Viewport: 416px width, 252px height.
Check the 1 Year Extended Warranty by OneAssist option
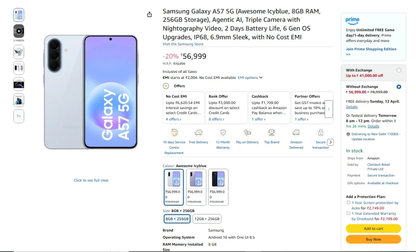(348, 213)
